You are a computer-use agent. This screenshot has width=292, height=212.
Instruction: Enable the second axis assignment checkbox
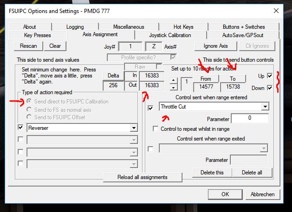coord(20,140)
